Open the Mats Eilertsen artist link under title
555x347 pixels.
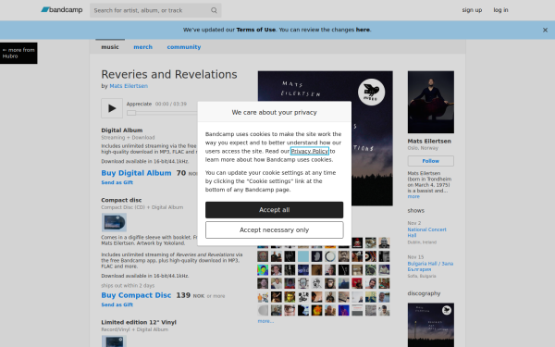tap(129, 86)
